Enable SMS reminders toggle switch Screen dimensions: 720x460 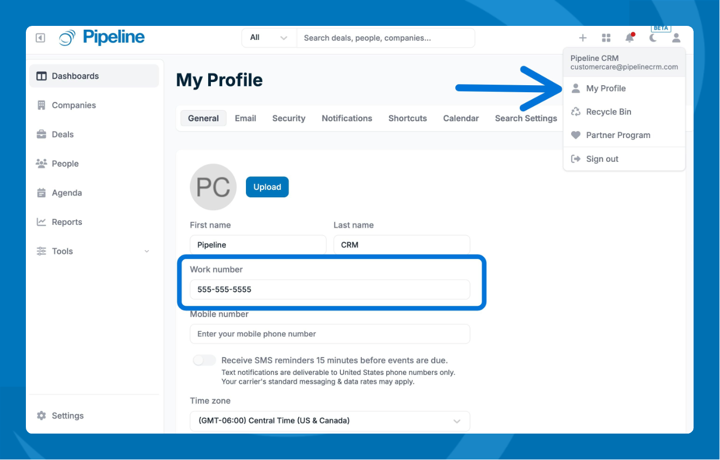(x=204, y=360)
